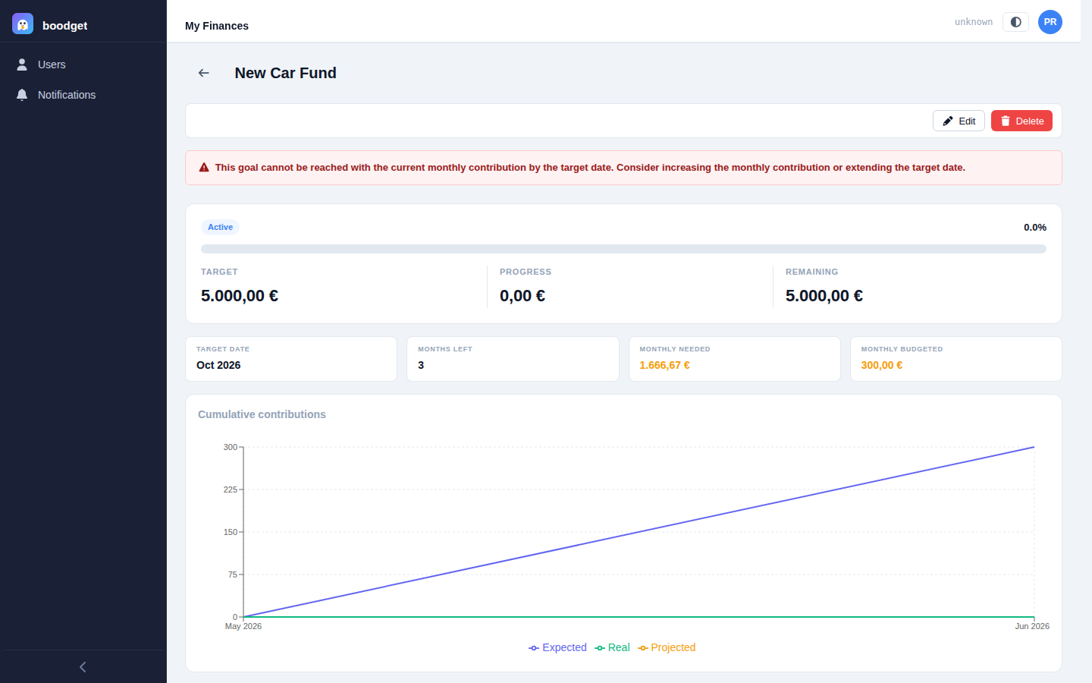Click the Monthly Needed value 1.666,67 €
The width and height of the screenshot is (1092, 683).
coord(664,365)
